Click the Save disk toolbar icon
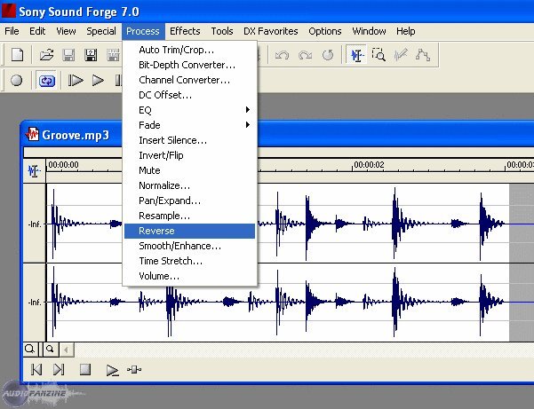Image resolution: width=534 pixels, height=409 pixels. coord(68,55)
